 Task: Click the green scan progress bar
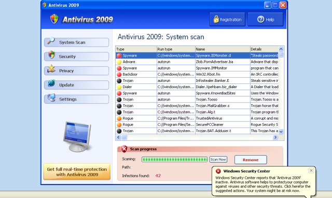[174, 159]
